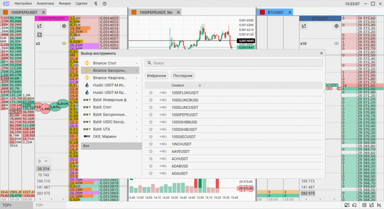
Task: Select ACHUSDT symbol row
Action: pos(233,159)
